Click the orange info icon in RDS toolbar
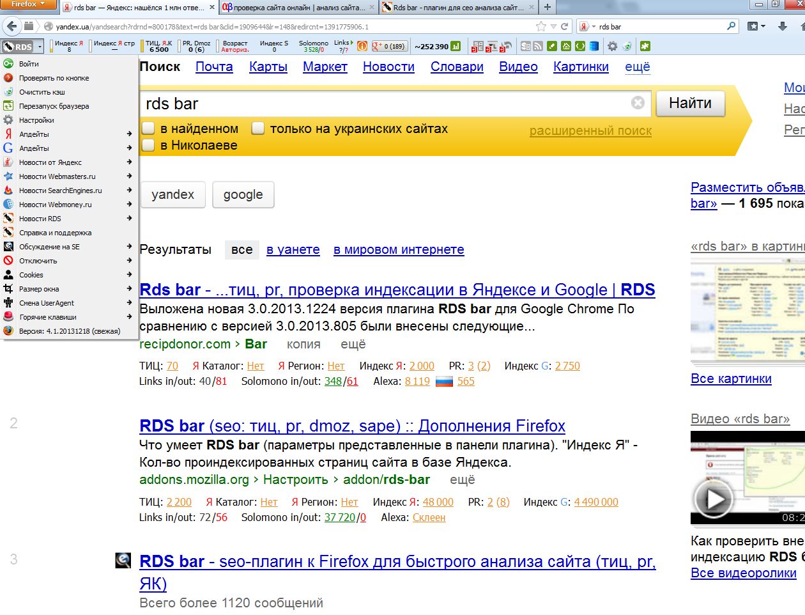The image size is (805, 615). pos(362,46)
